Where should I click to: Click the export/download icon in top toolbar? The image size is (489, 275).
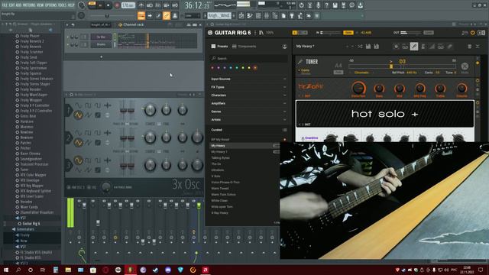tap(360, 5)
